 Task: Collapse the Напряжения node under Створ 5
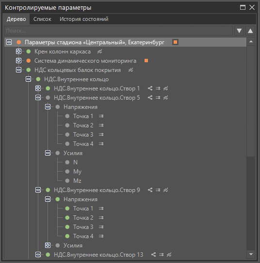48,106
